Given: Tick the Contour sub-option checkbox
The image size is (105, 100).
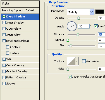Looking at the screenshot, I should [8, 47].
